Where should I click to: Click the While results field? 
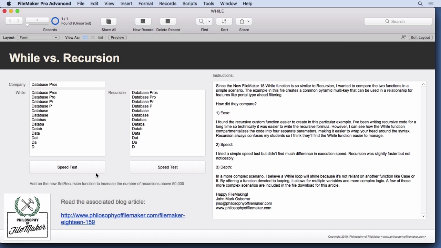point(67,123)
